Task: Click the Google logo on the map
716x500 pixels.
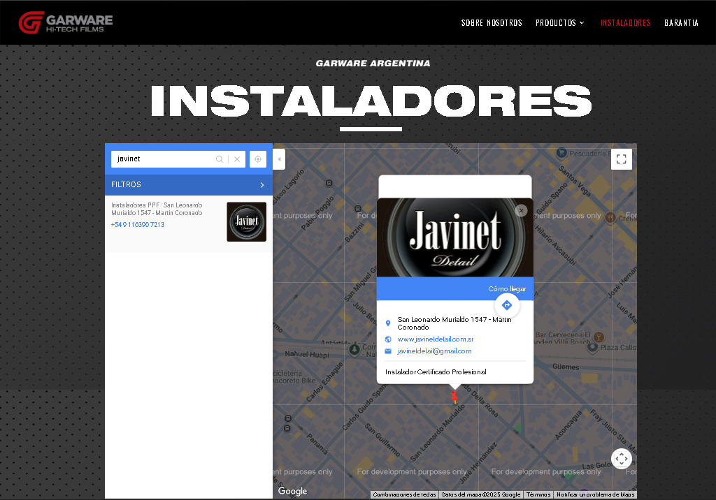Action: click(x=292, y=491)
